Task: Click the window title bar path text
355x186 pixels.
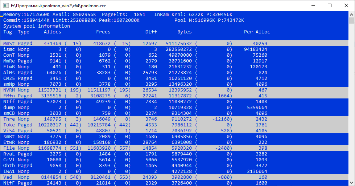Action: (58, 5)
